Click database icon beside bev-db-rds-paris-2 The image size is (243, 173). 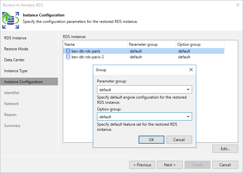(68, 57)
